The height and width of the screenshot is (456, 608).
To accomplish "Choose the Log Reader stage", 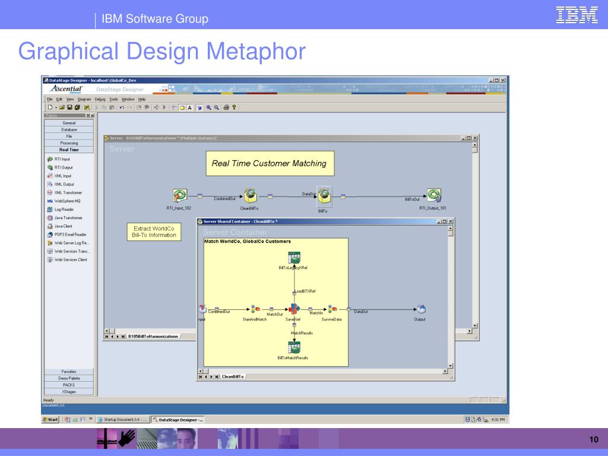I will [x=60, y=210].
